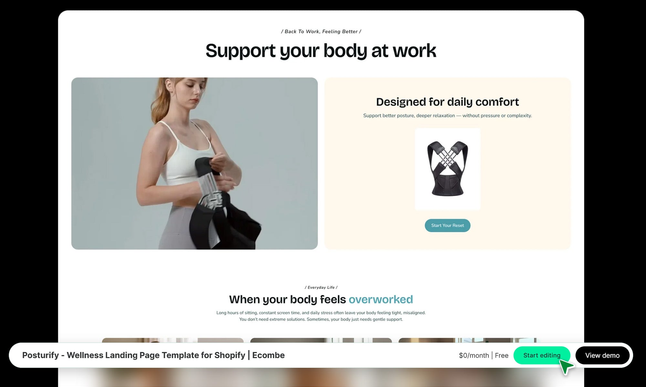Click the Posturify template title text

point(153,355)
